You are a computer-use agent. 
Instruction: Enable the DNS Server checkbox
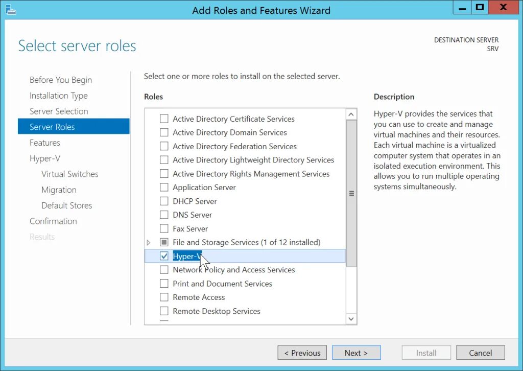click(164, 215)
